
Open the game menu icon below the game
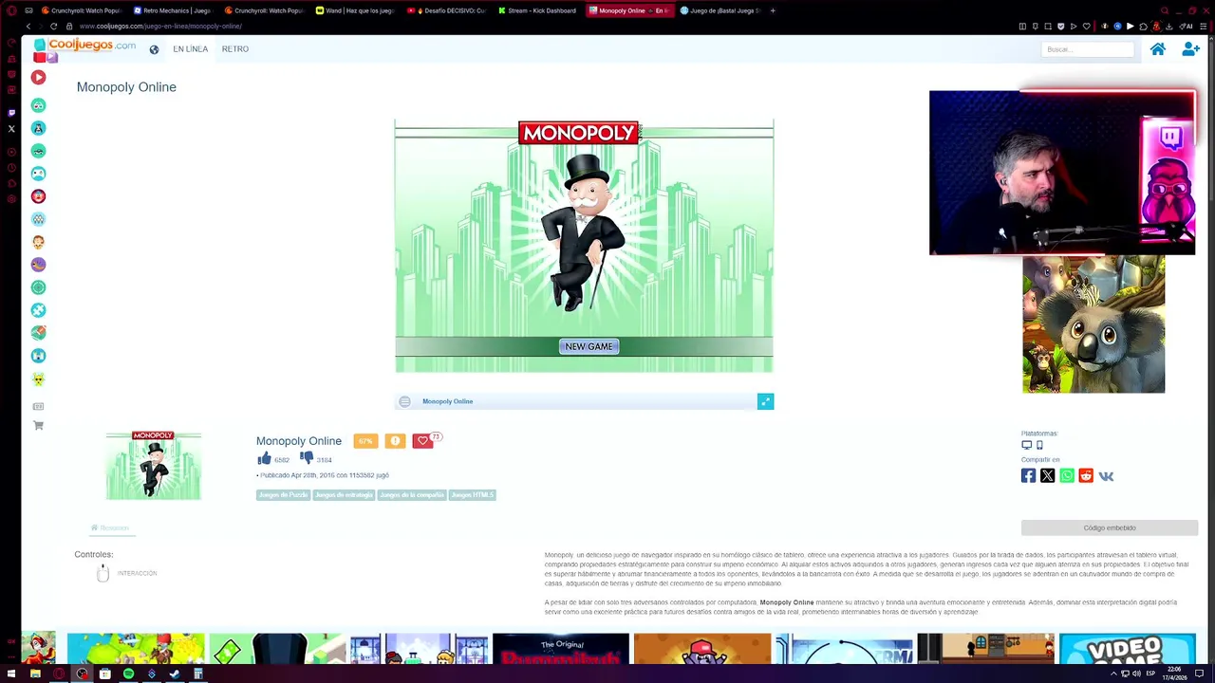404,401
